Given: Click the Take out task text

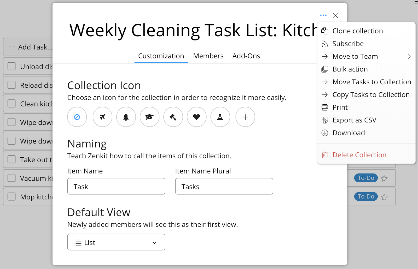Looking at the screenshot, I should (x=36, y=160).
